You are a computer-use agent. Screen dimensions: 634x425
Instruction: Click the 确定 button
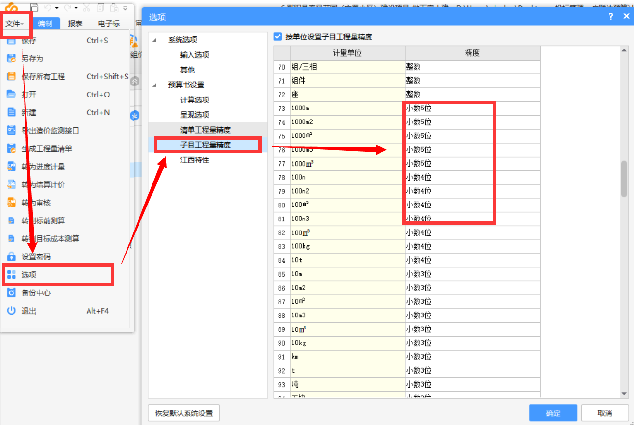[x=553, y=413]
